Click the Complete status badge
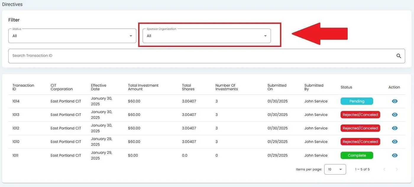The image size is (414, 187). pyautogui.click(x=357, y=155)
